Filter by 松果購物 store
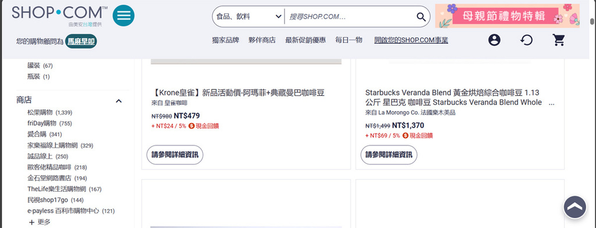 point(50,112)
